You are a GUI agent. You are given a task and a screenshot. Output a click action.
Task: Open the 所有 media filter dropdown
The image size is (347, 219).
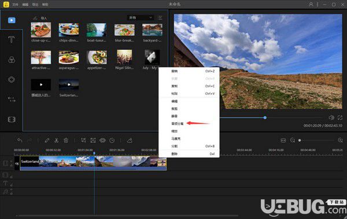point(141,17)
